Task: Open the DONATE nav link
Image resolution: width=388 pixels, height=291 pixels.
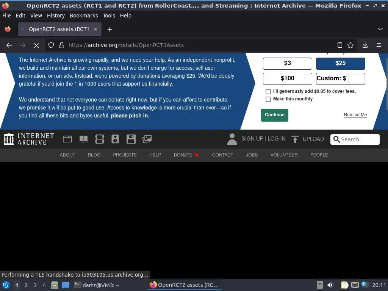Action: click(186, 155)
